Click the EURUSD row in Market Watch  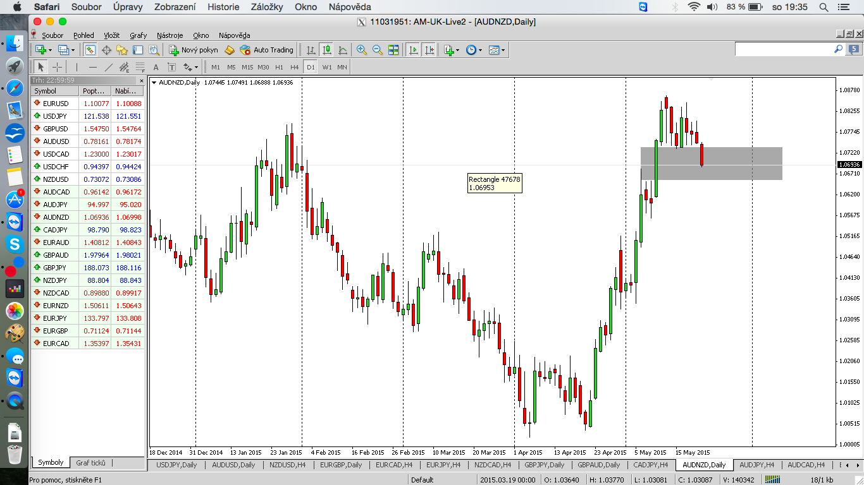(88, 103)
